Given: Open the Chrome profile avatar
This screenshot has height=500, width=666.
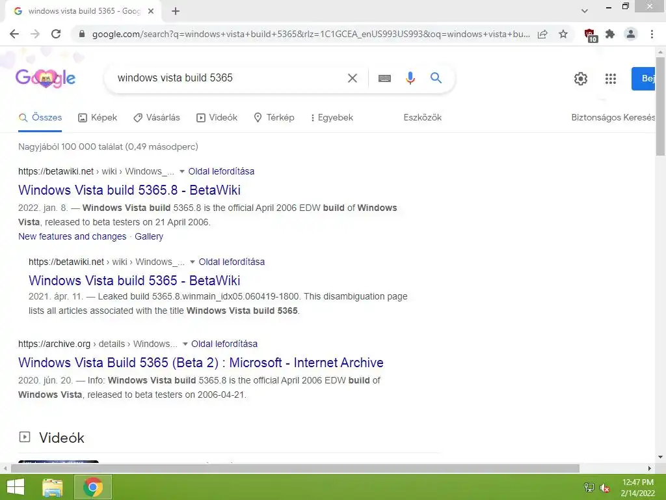Looking at the screenshot, I should [x=631, y=34].
